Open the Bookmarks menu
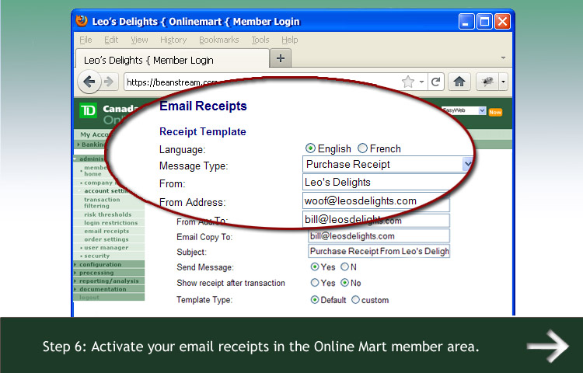 [x=218, y=40]
